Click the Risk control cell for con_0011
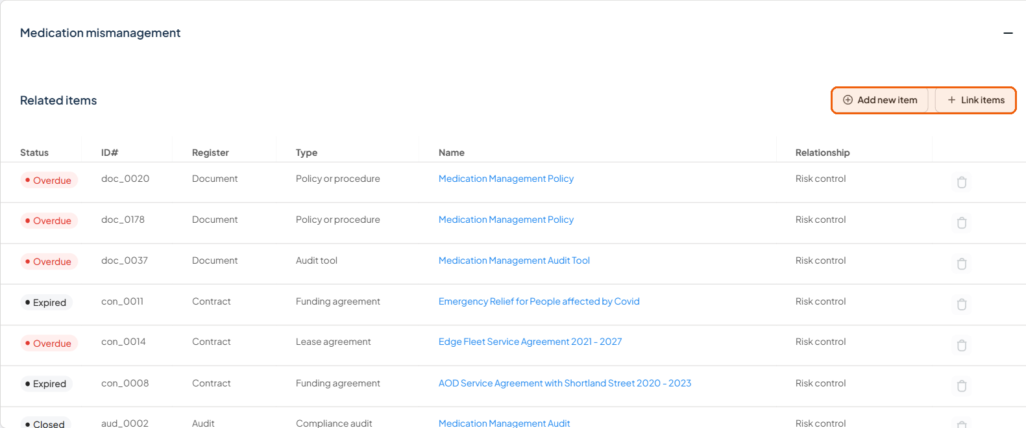 pyautogui.click(x=821, y=301)
